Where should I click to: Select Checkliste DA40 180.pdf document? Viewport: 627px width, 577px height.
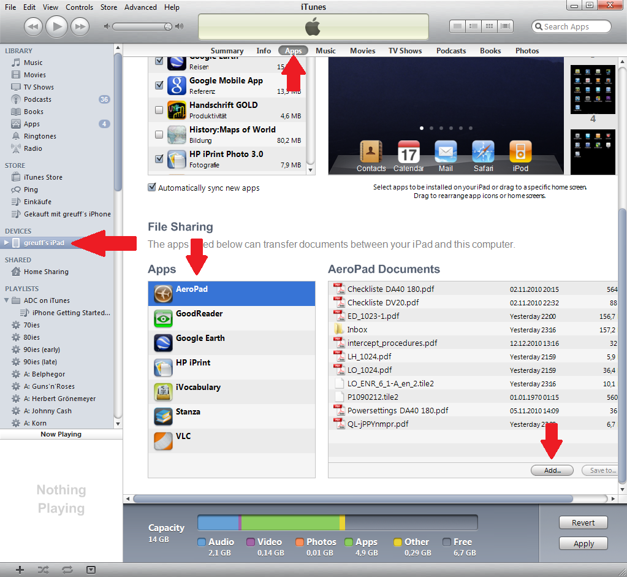tap(473, 289)
